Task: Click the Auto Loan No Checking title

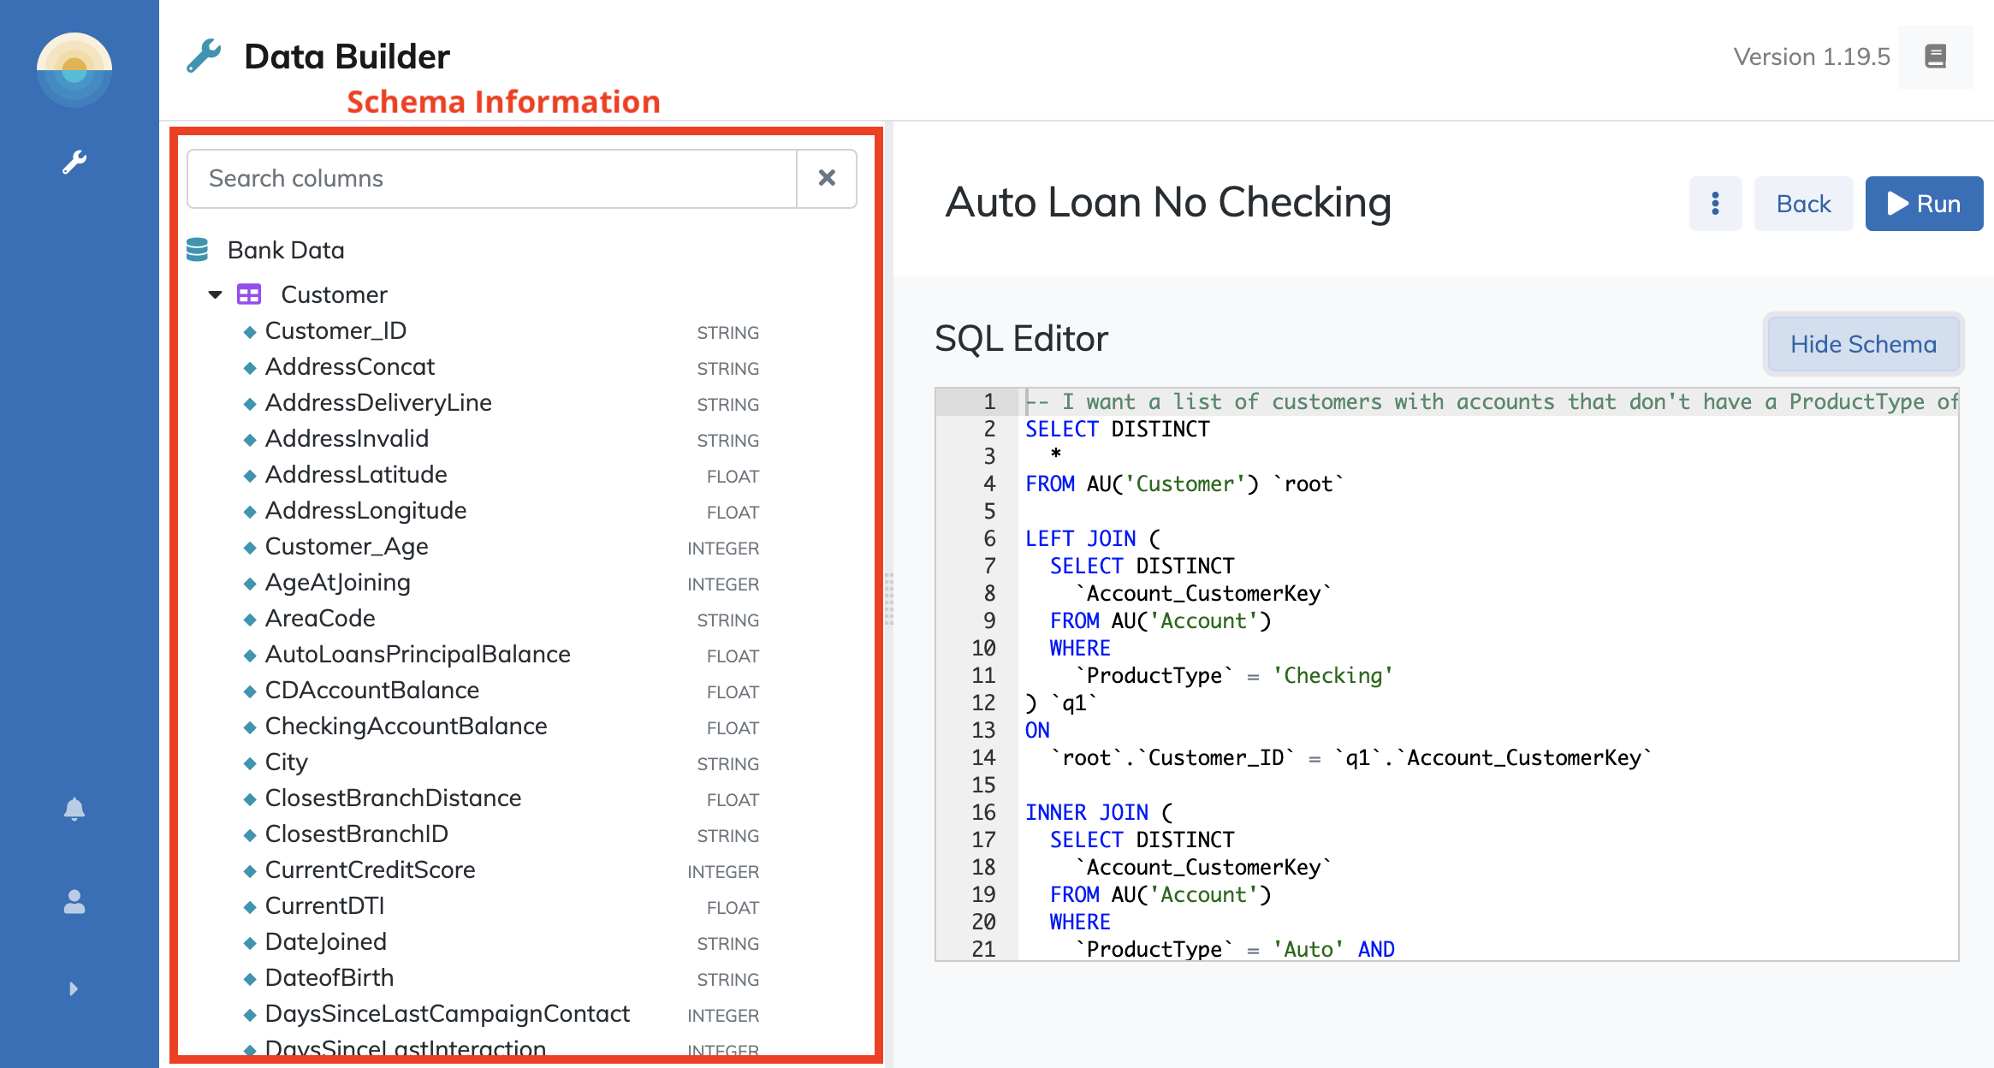Action: [x=1168, y=204]
